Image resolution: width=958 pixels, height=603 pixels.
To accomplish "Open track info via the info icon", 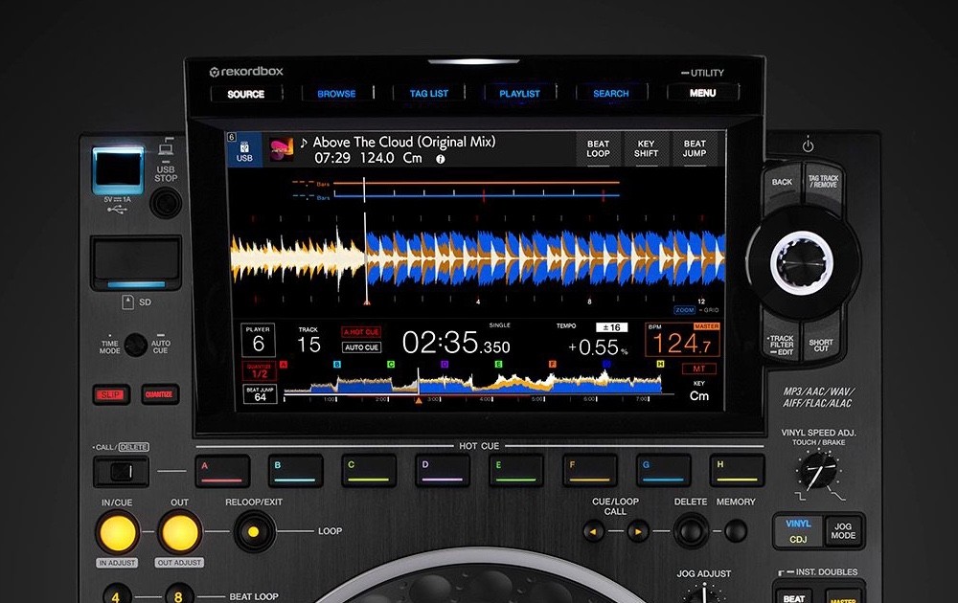I will click(441, 159).
